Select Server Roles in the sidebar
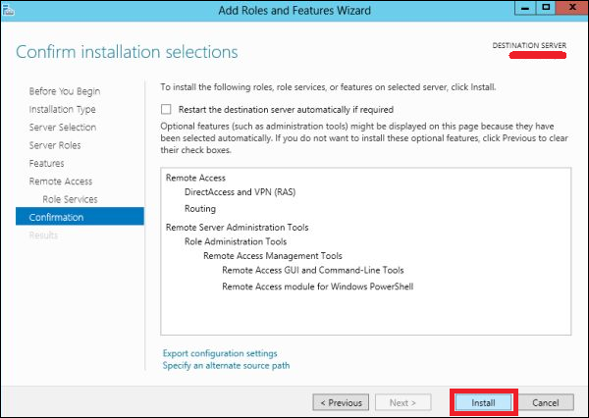 (x=55, y=145)
